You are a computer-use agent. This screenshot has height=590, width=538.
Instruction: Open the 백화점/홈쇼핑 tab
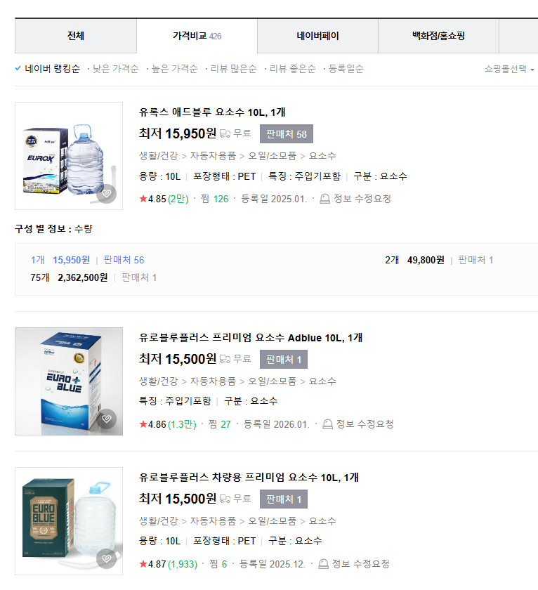coord(438,36)
